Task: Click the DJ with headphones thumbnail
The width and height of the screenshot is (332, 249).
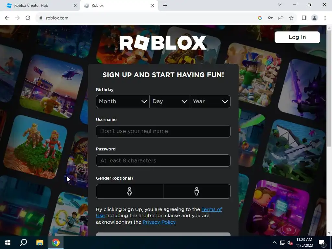Action: (x=278, y=208)
